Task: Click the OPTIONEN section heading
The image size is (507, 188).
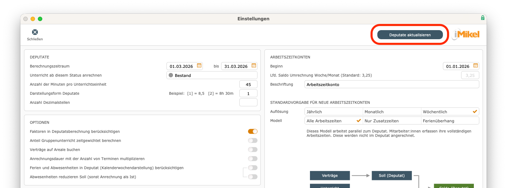Action: click(39, 122)
